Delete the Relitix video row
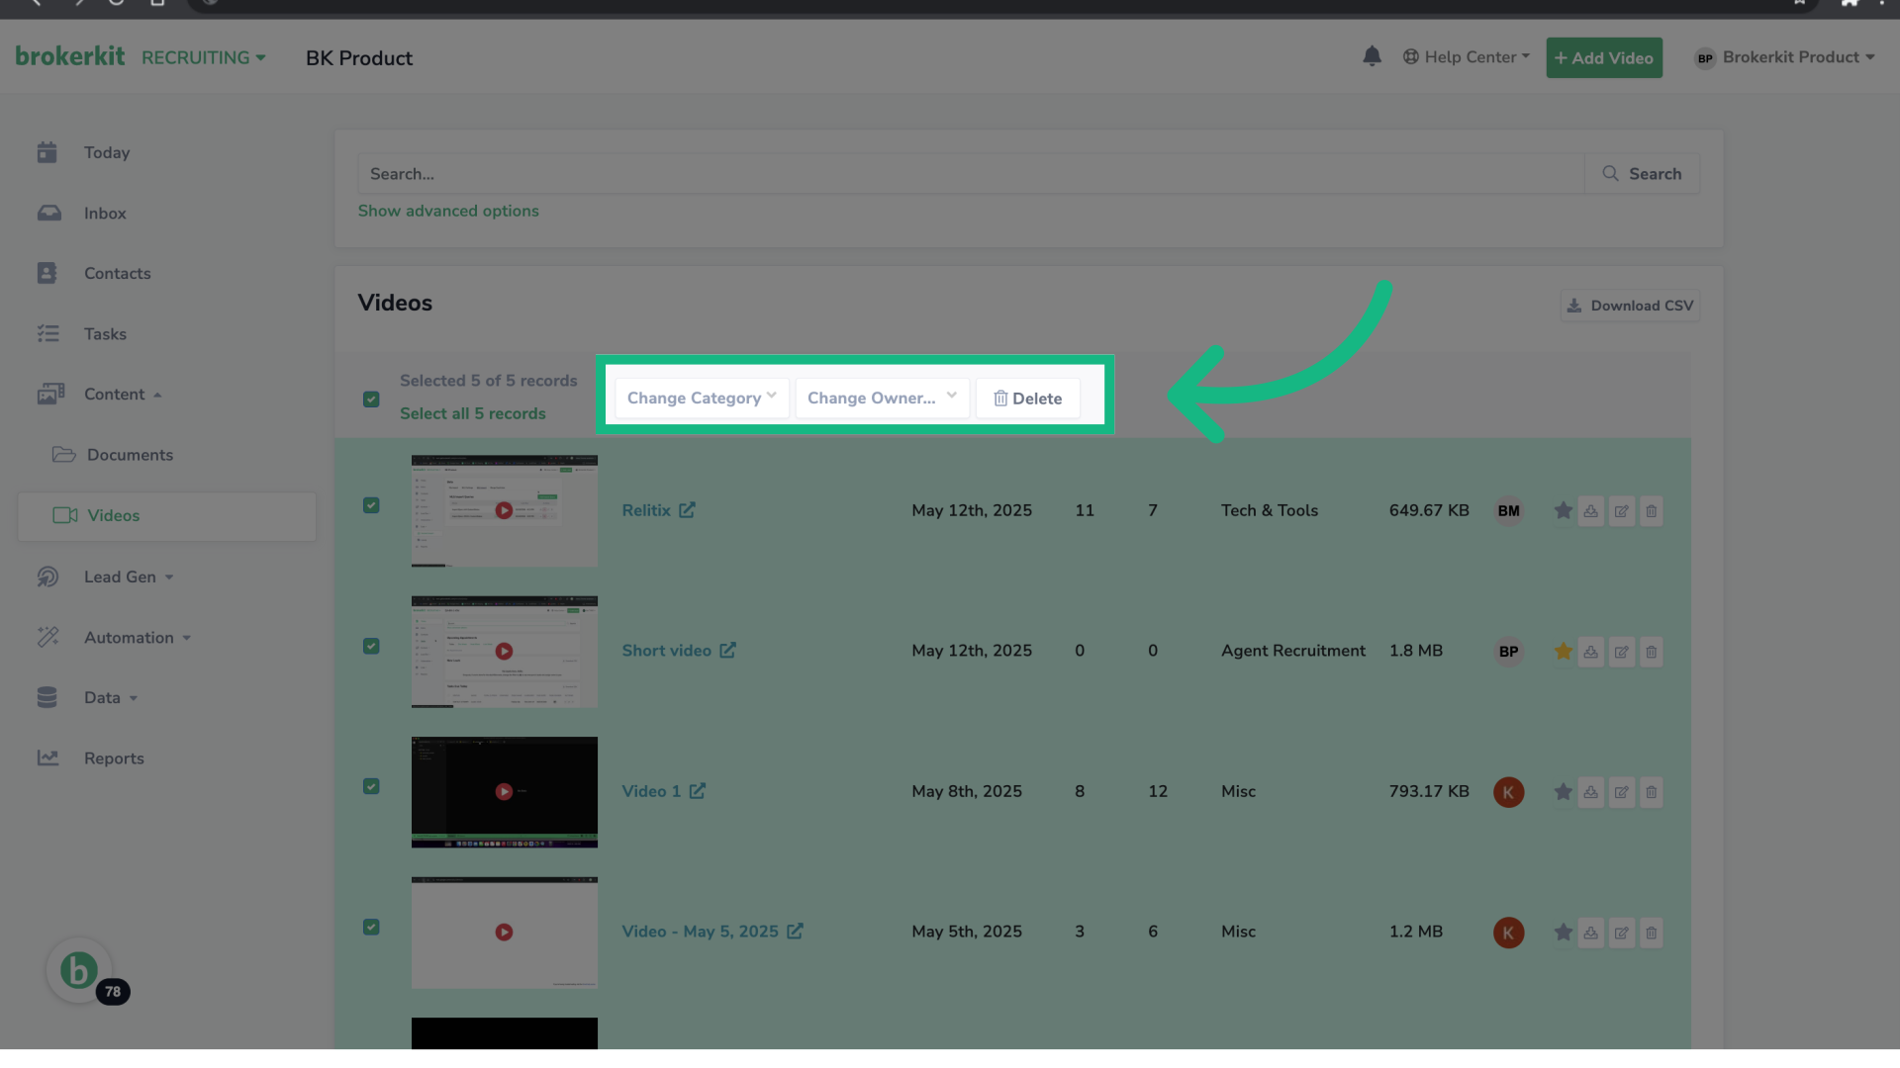This screenshot has width=1900, height=1068. tap(1651, 511)
